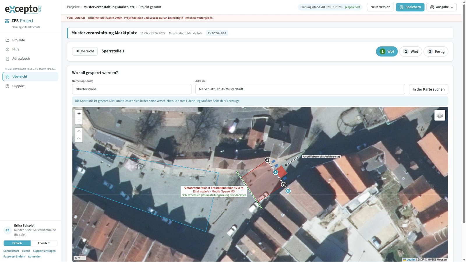Click the Adresse input field

coord(300,89)
